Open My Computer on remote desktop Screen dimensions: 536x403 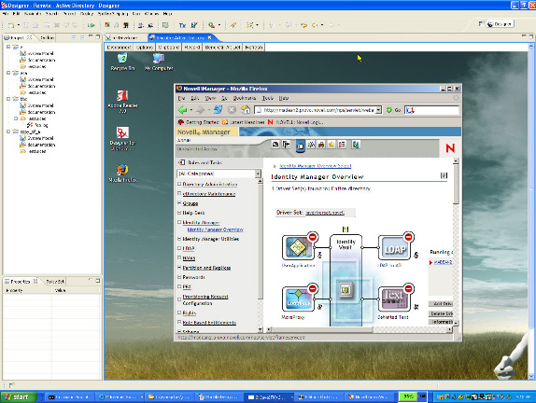(x=159, y=62)
